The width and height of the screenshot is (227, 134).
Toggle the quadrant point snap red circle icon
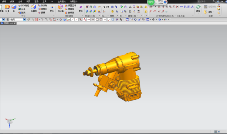click(101, 20)
